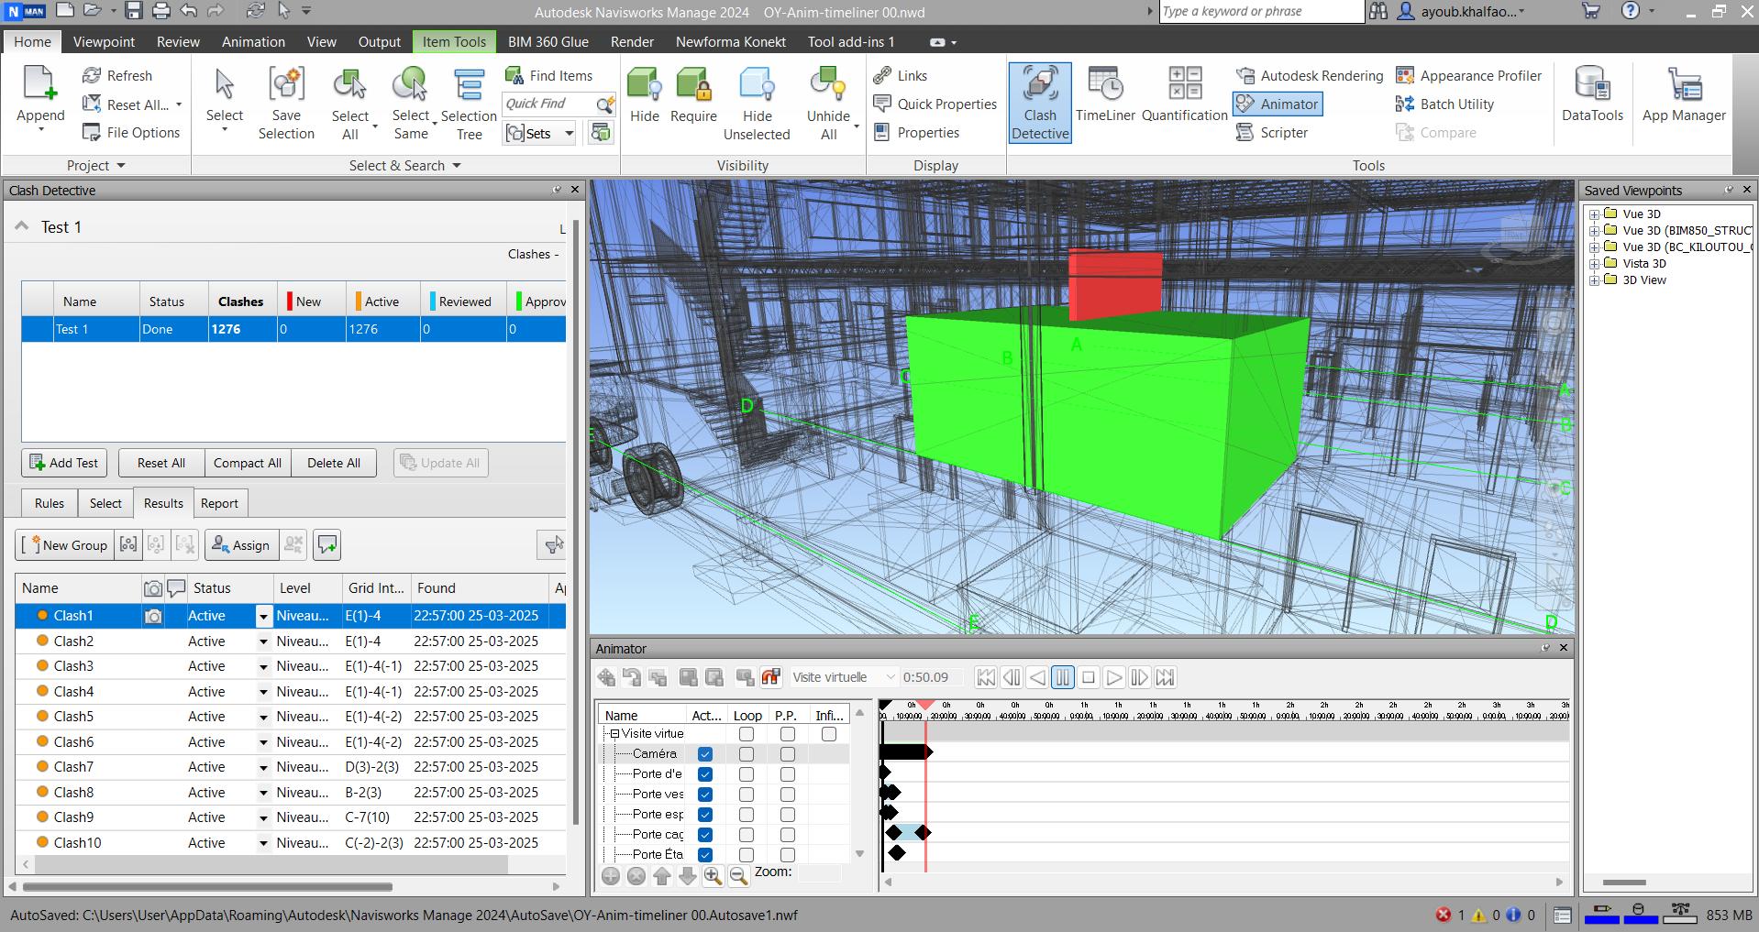Open the Clash Detective tool in ribbon
Viewport: 1759px width, 932px height.
1040,103
